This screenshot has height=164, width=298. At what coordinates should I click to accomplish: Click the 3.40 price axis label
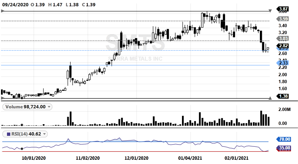(x=283, y=26)
